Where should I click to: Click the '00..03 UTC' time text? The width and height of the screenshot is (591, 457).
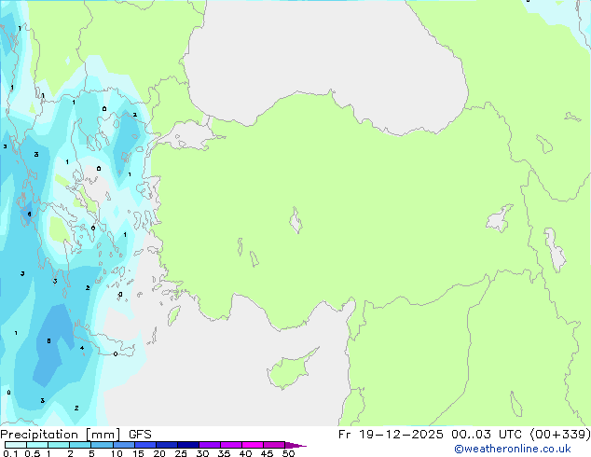pyautogui.click(x=487, y=435)
